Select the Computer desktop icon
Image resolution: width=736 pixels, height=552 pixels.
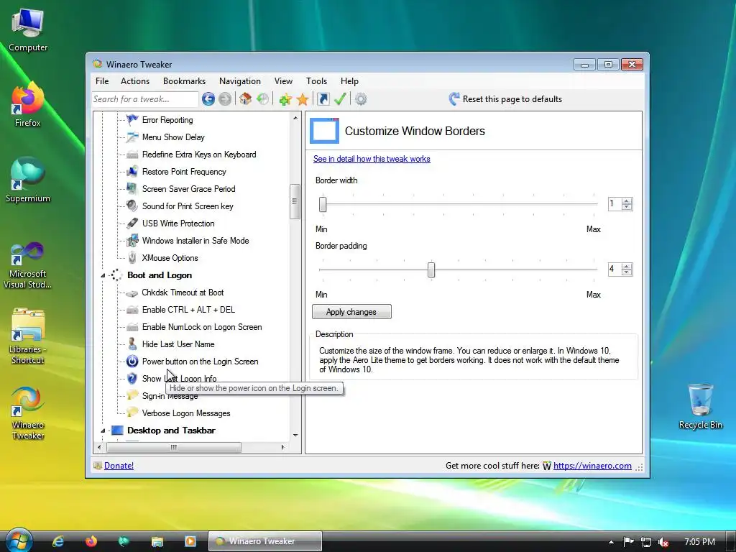[28, 29]
